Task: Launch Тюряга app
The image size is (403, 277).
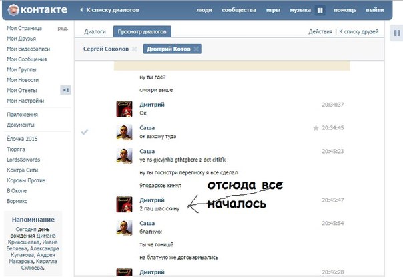Action: click(x=16, y=149)
